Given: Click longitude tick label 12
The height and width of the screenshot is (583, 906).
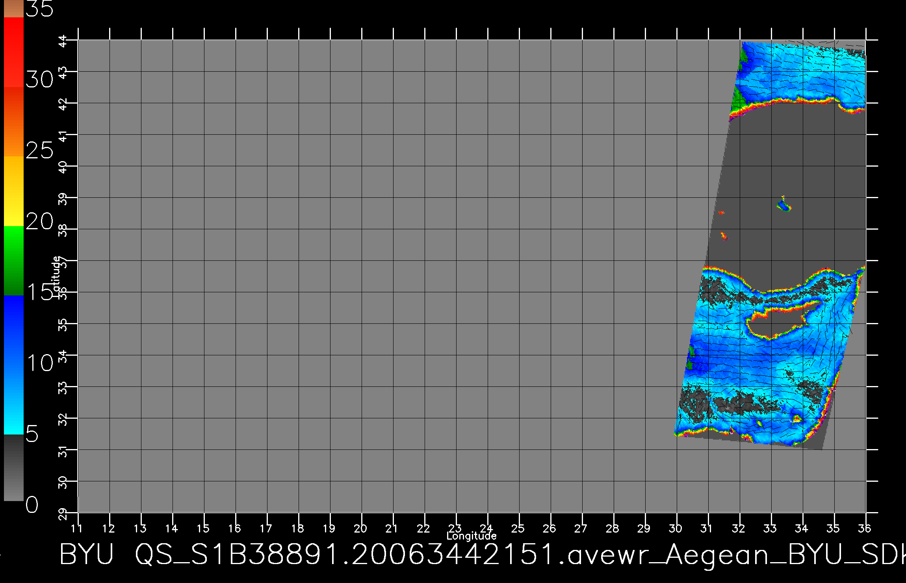Looking at the screenshot, I should click(108, 528).
